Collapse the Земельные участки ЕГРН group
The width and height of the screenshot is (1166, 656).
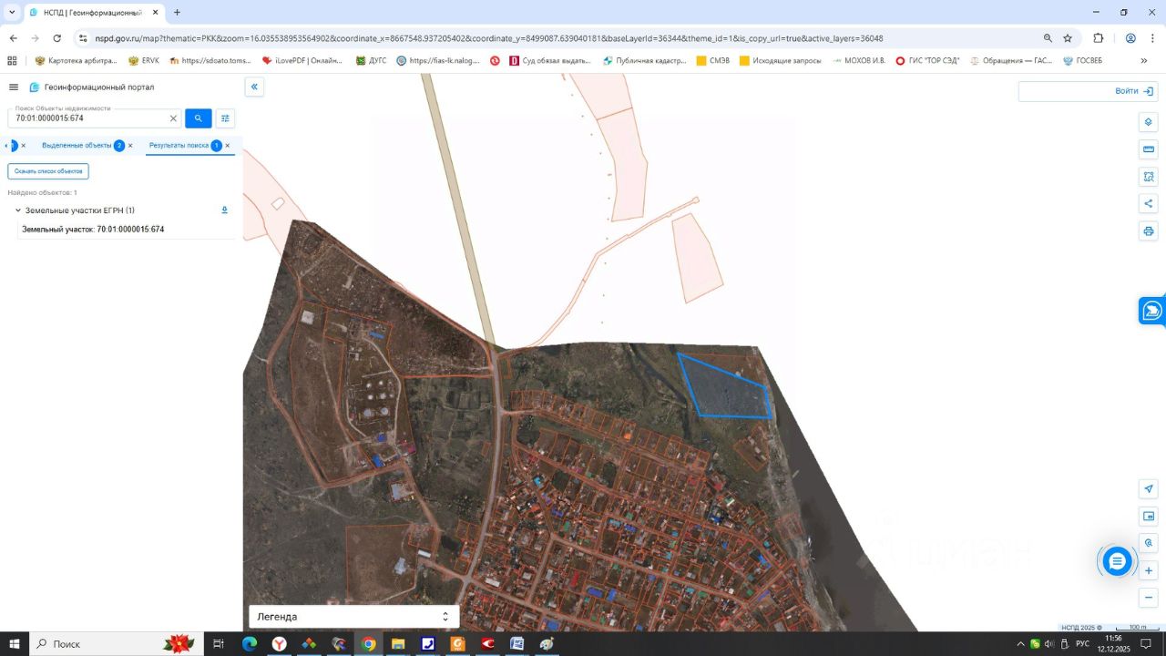coord(17,210)
